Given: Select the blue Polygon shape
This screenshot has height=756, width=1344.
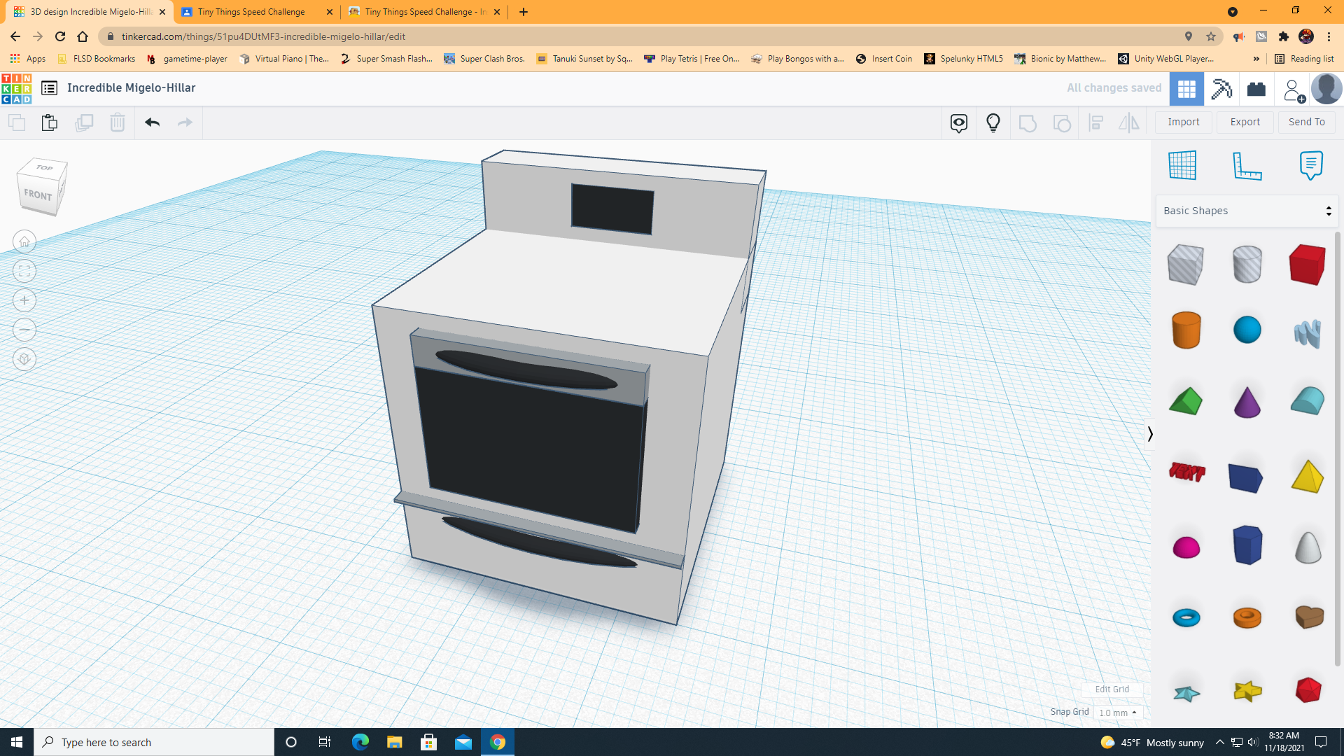Looking at the screenshot, I should [x=1247, y=545].
